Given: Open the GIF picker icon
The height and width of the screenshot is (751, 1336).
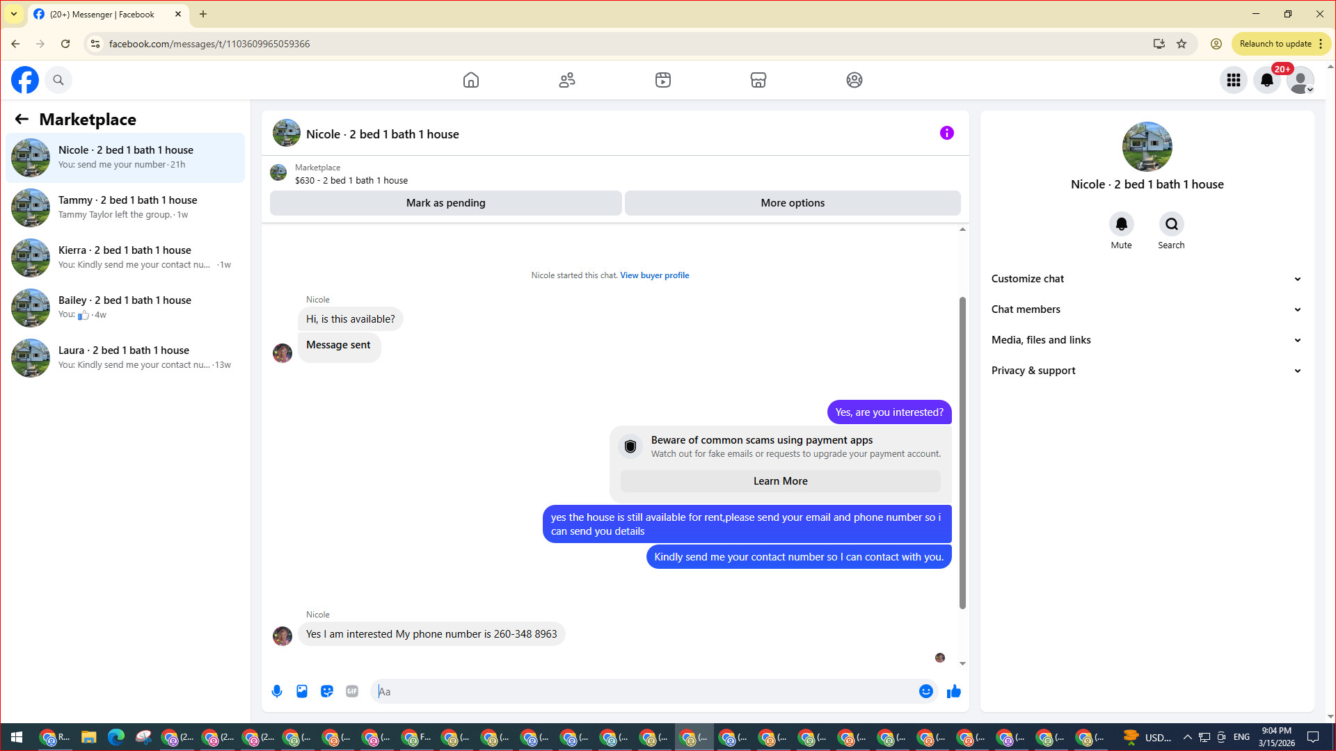Looking at the screenshot, I should (x=352, y=691).
